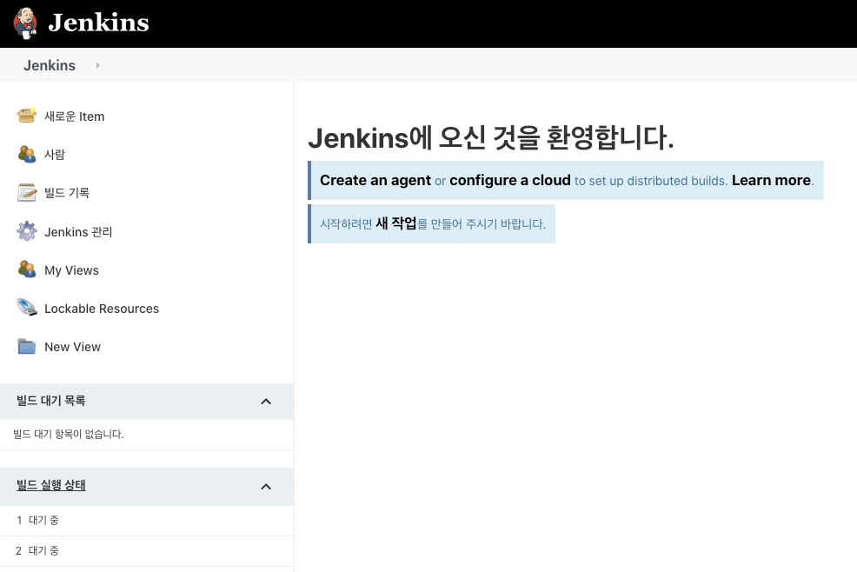Open the Learn more link
The width and height of the screenshot is (857, 572).
pos(771,181)
